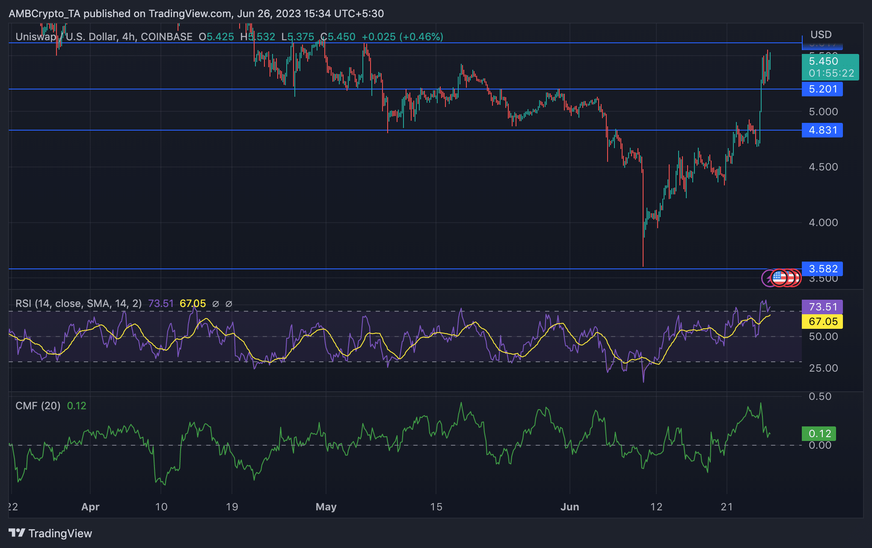Image resolution: width=872 pixels, height=548 pixels.
Task: Click the 5.000 price axis label
Action: click(x=824, y=112)
